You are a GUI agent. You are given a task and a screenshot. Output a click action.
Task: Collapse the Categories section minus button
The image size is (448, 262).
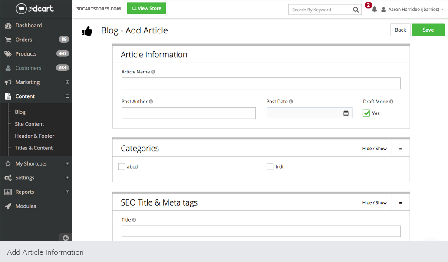[x=400, y=149]
